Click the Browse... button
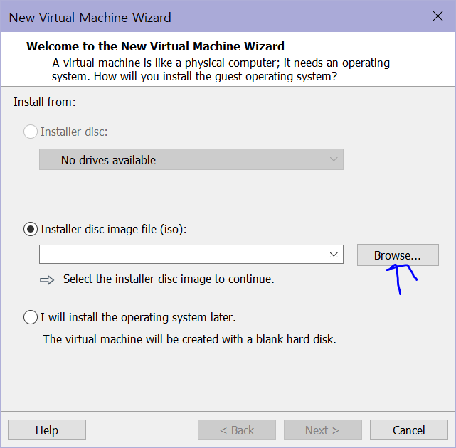The width and height of the screenshot is (456, 448). [x=398, y=255]
